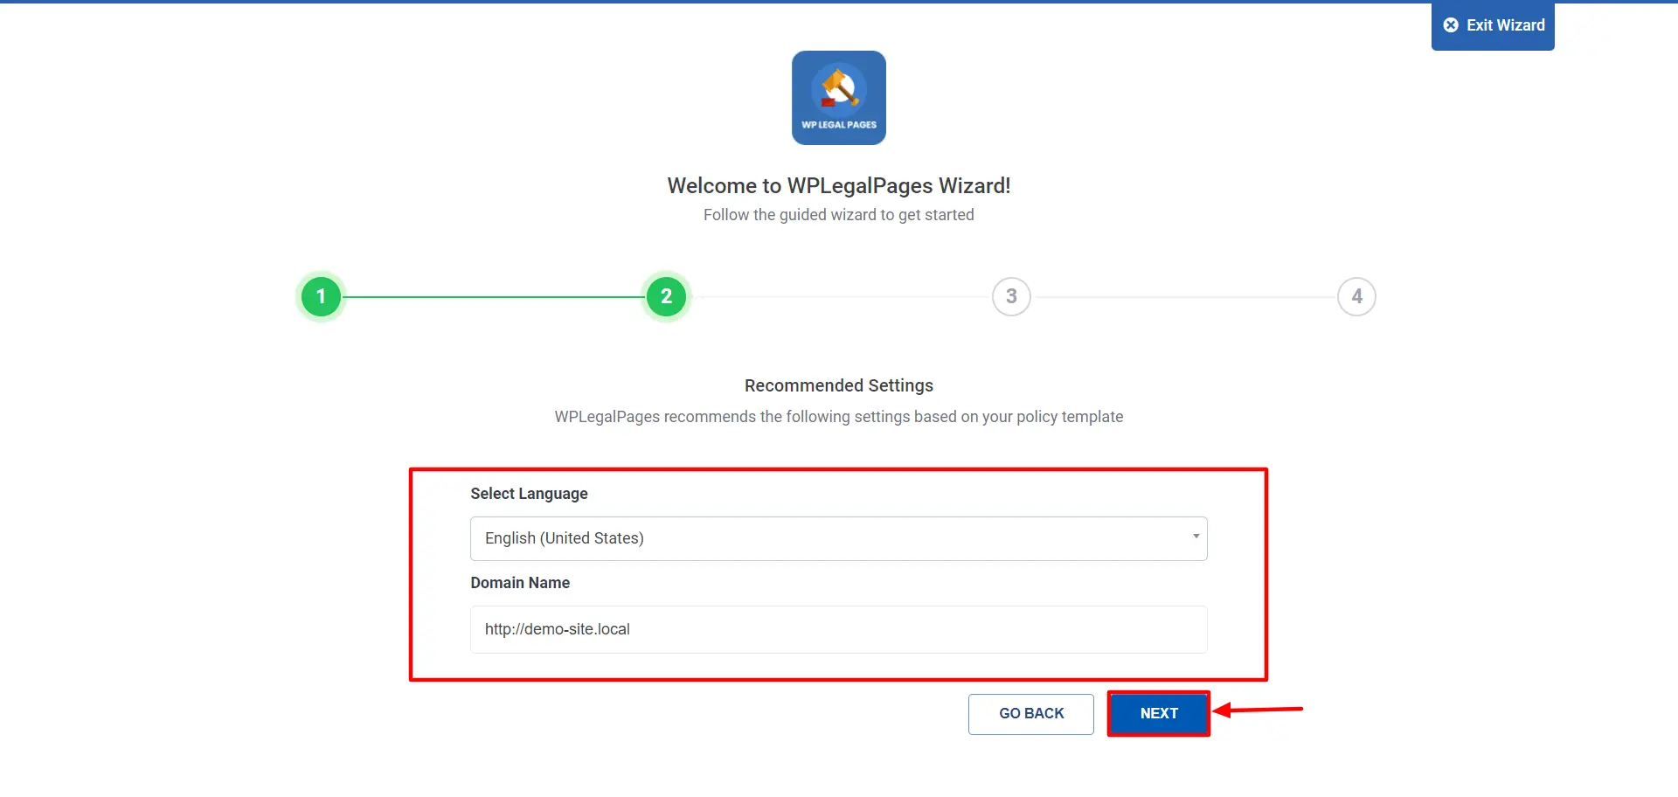Click the Domain Name label

520,583
